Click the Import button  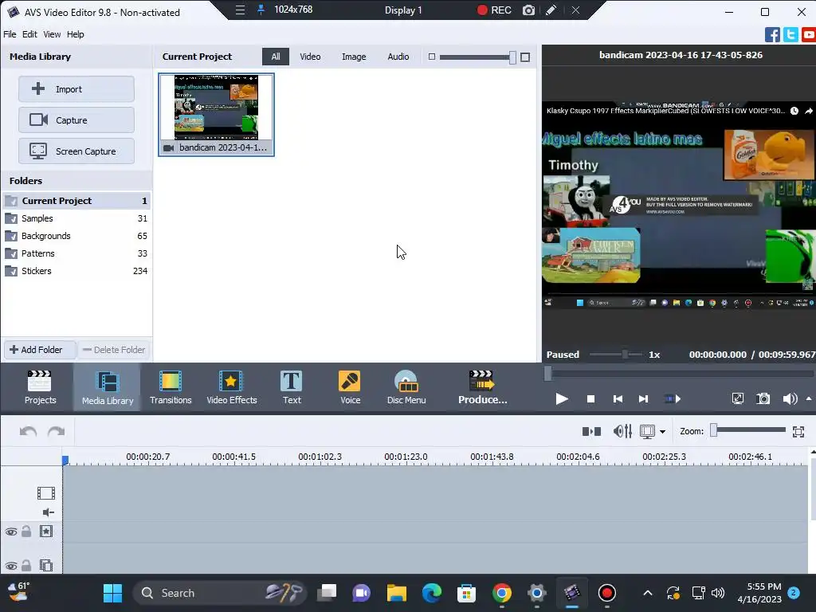76,89
